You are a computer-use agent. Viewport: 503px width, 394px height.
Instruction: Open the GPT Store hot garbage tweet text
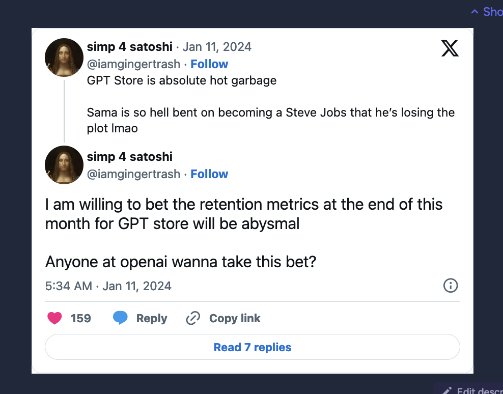182,80
